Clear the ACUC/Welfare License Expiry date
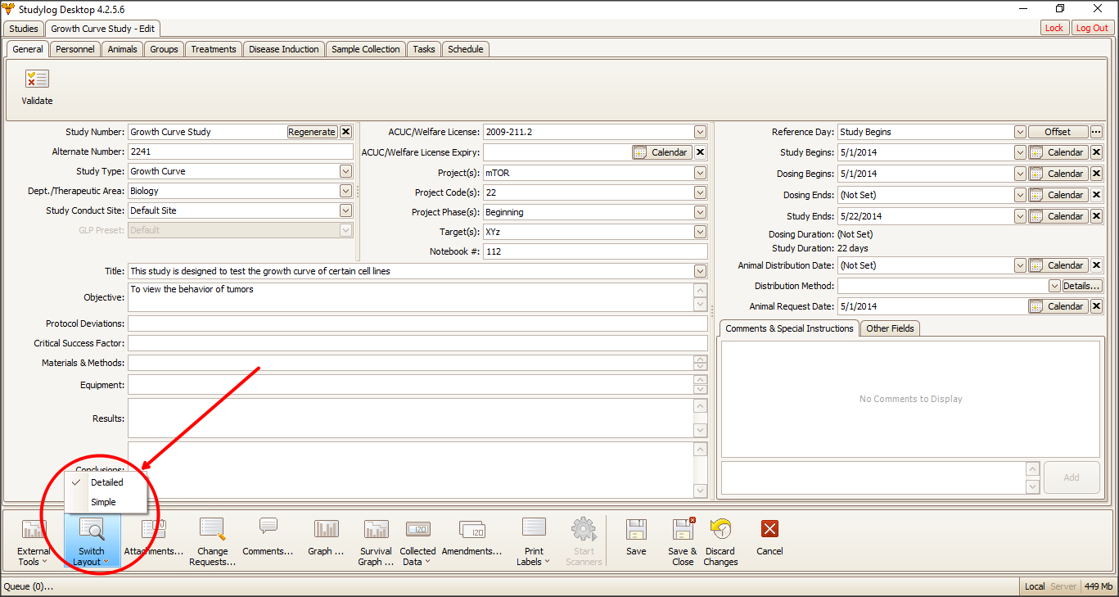The image size is (1119, 597). [x=701, y=152]
